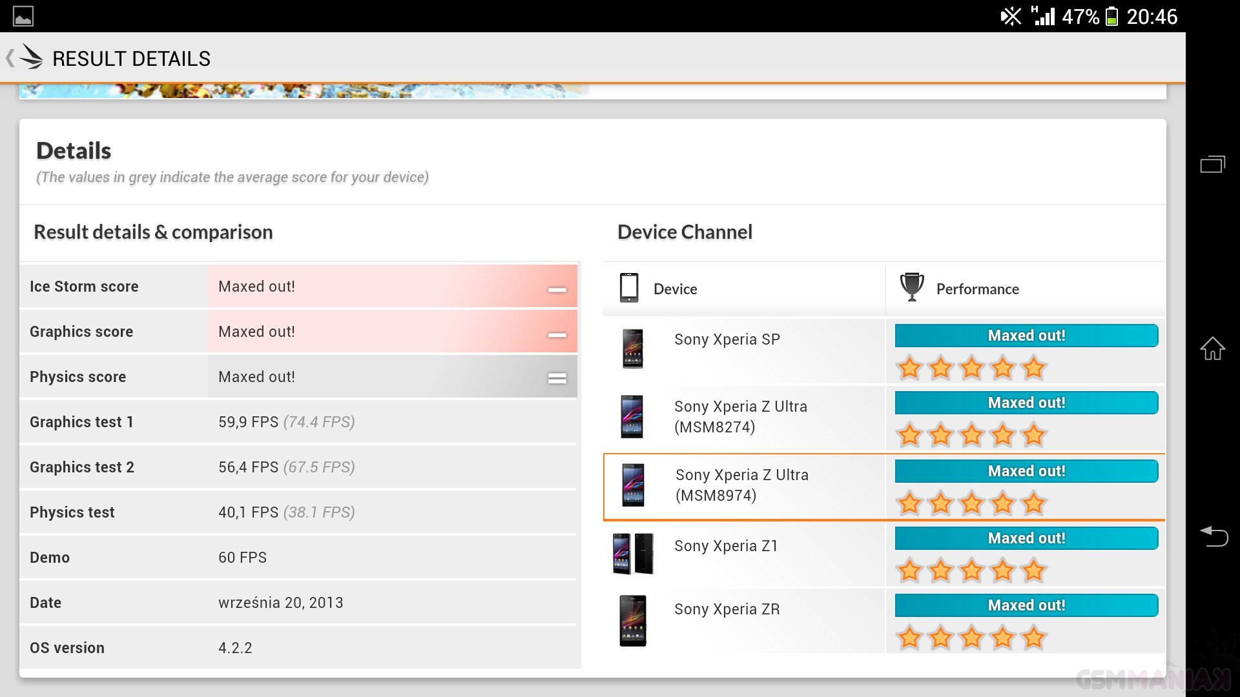Tap the picture notification icon in status bar
1240x697 pixels.
pos(23,16)
